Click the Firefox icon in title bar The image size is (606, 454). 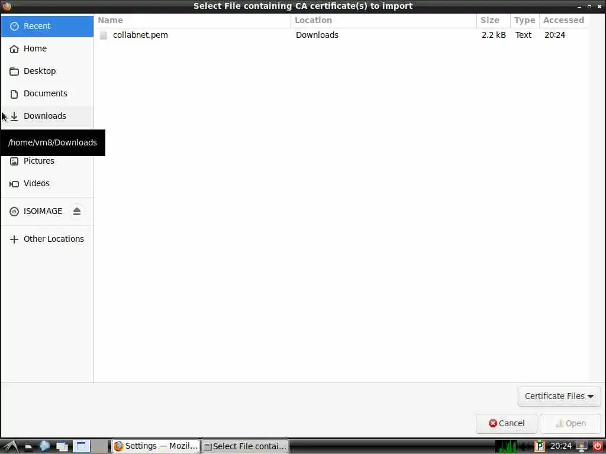coord(7,6)
